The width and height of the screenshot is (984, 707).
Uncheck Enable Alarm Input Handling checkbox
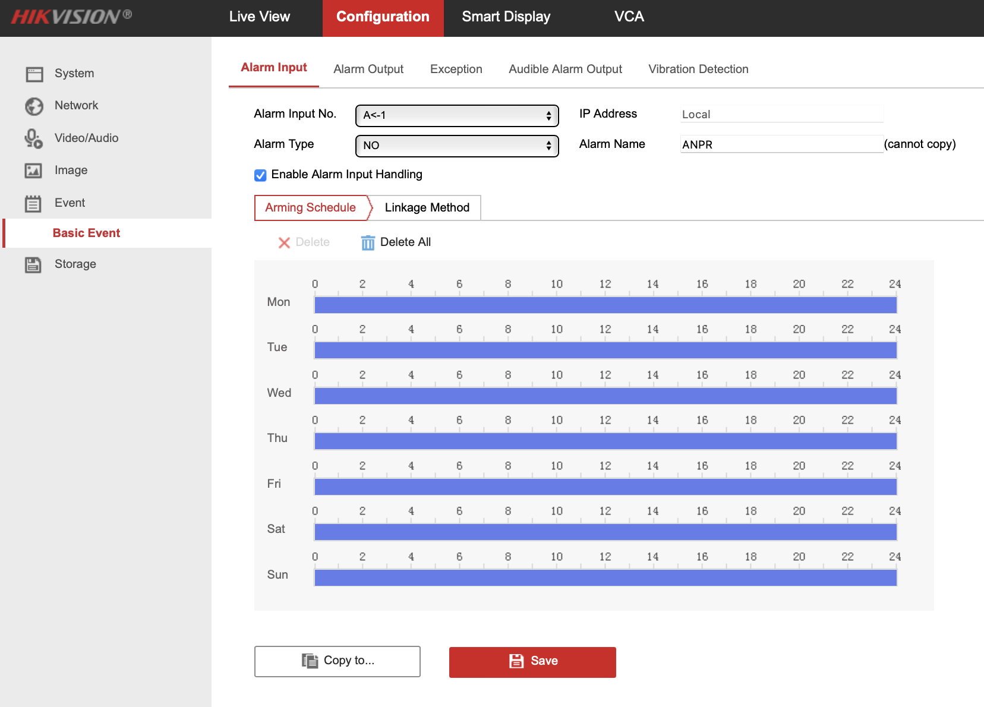260,175
